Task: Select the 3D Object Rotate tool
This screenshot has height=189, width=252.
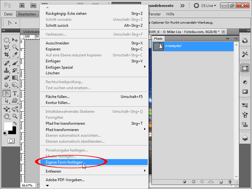Action: pos(6,109)
